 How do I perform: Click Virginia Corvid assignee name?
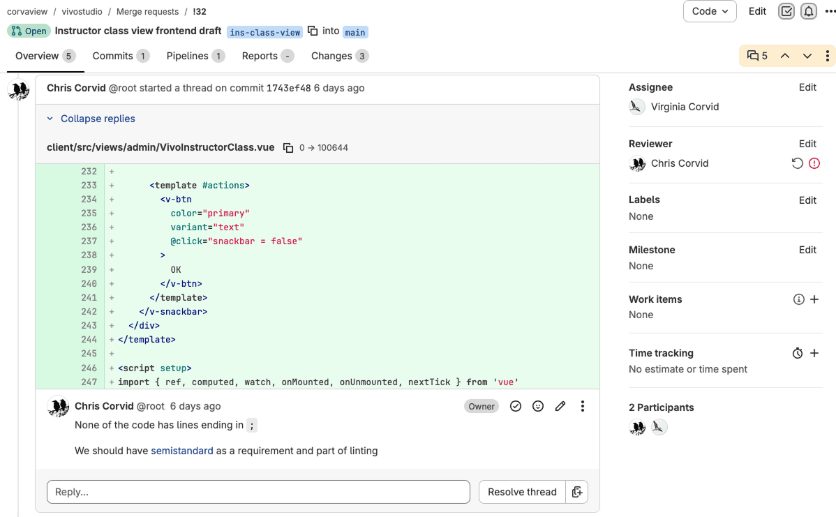(685, 107)
